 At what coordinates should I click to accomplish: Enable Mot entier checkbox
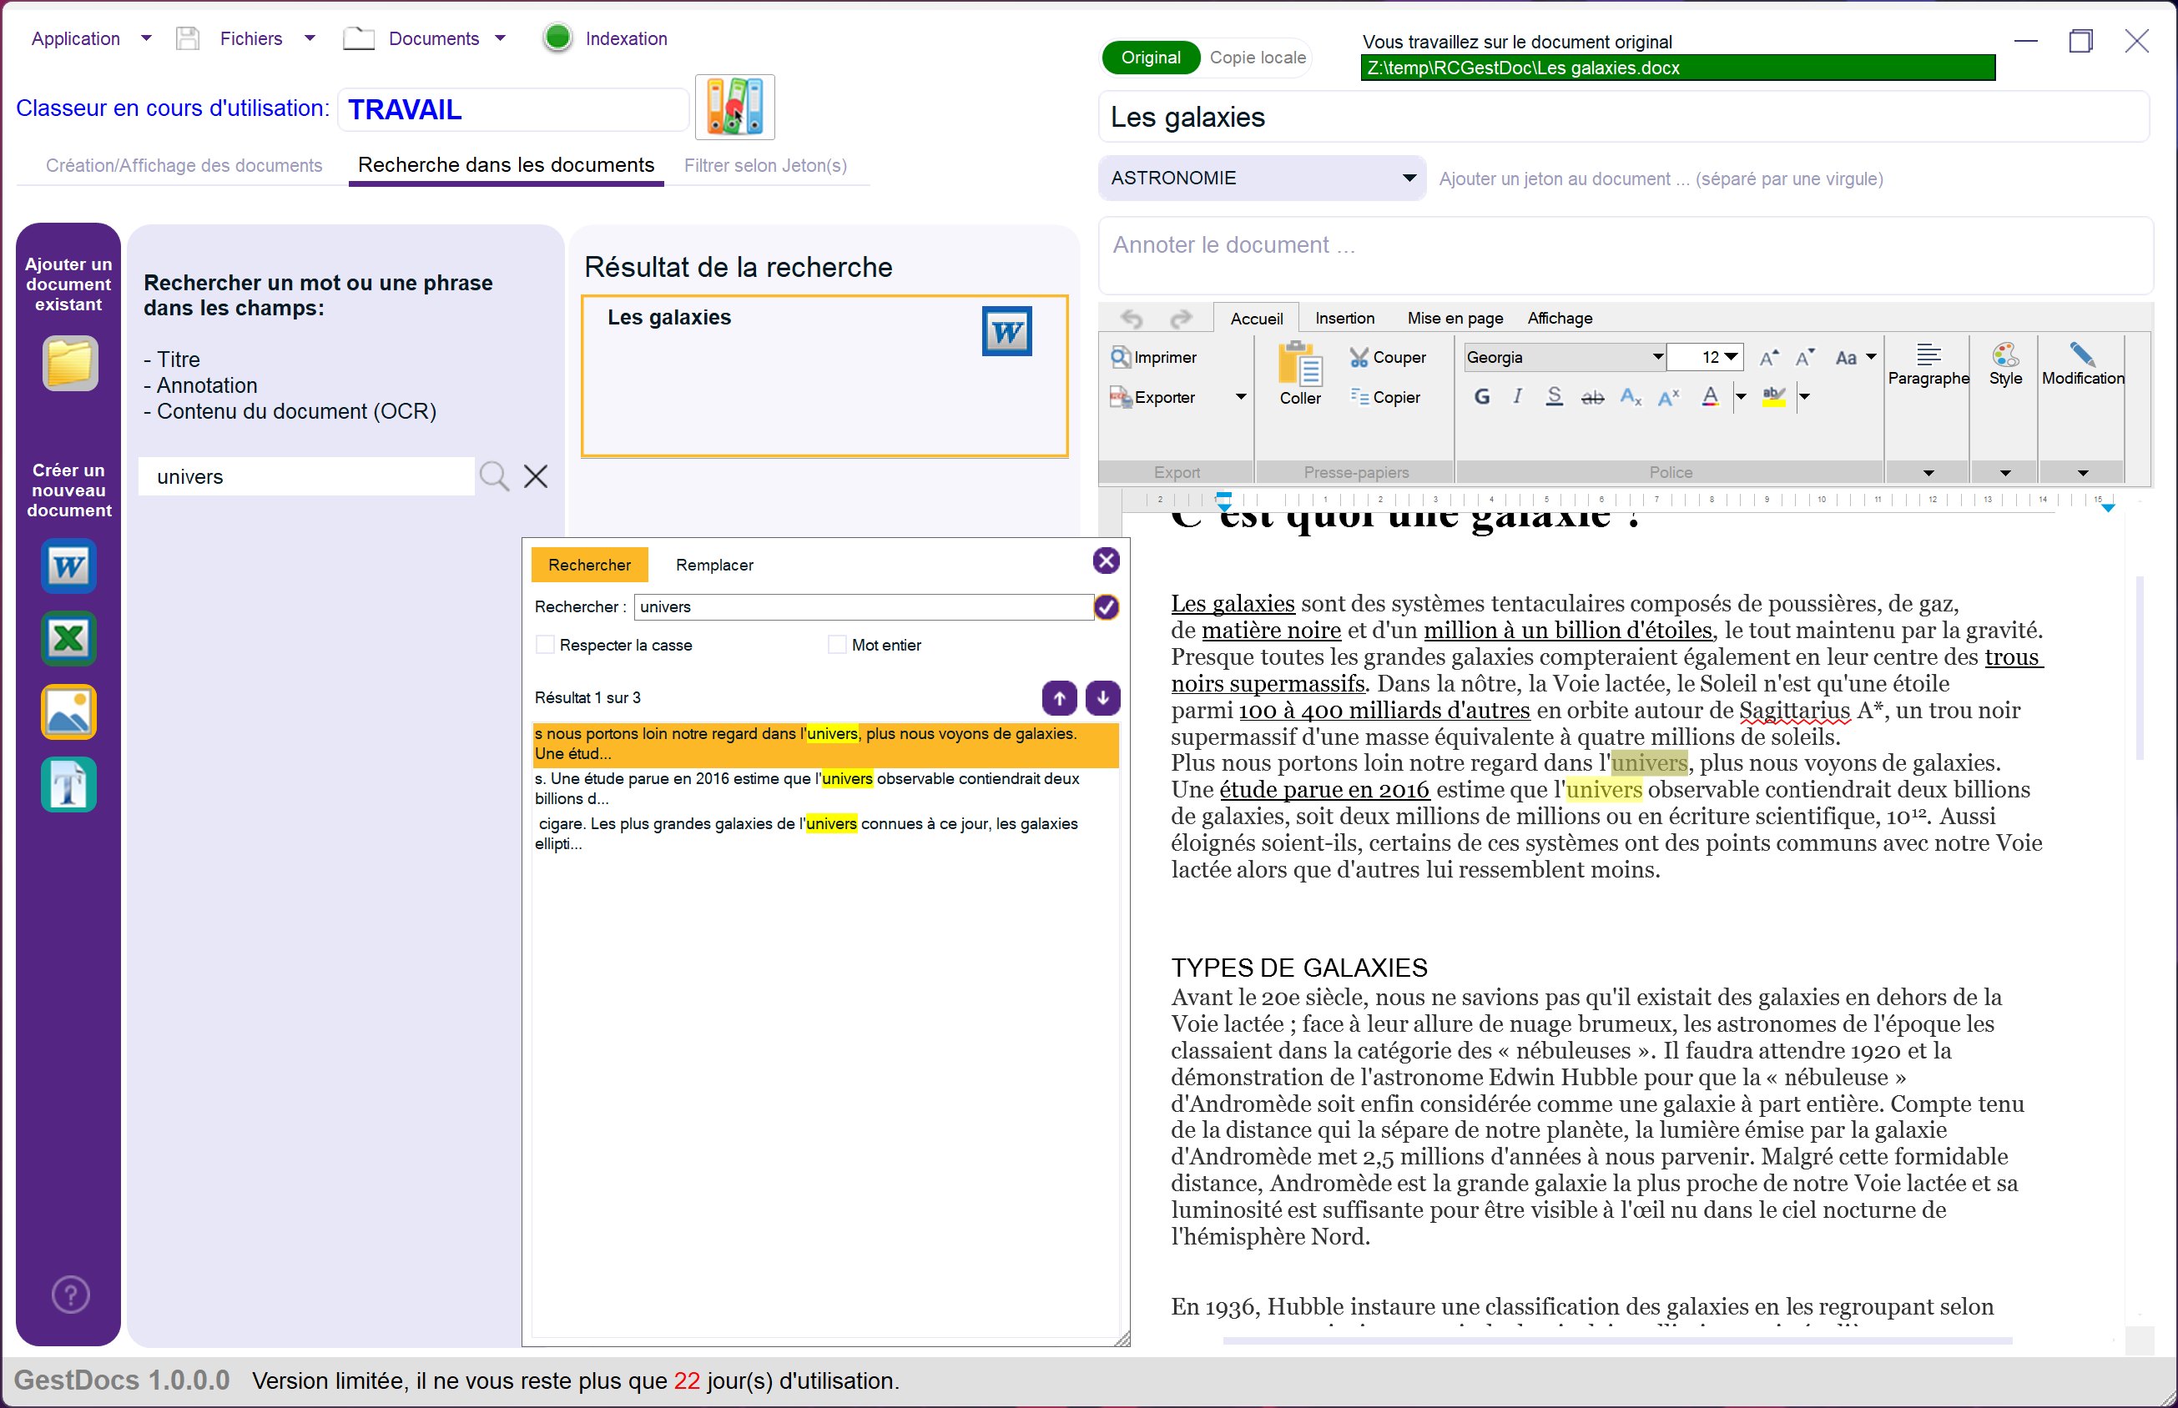[837, 645]
